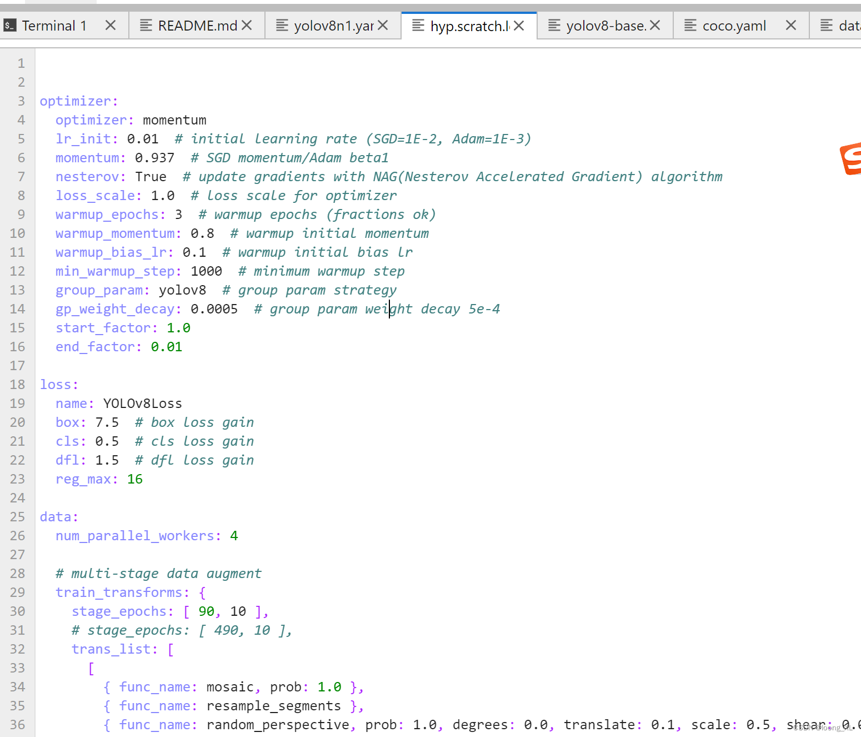
Task: Close the README.md tab
Action: (247, 26)
